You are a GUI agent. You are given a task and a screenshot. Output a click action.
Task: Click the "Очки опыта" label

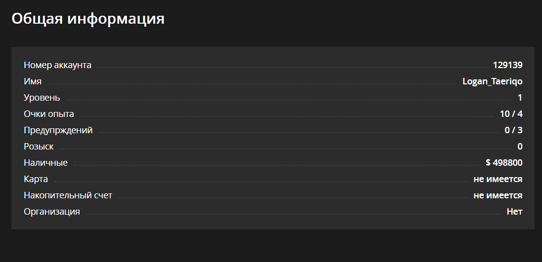pyautogui.click(x=49, y=114)
